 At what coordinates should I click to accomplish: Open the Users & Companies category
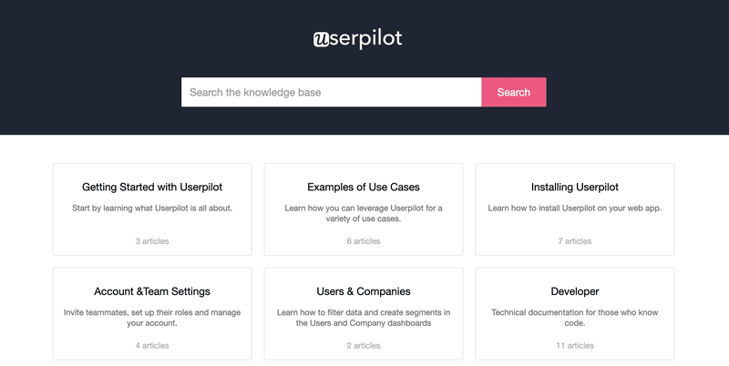(x=364, y=291)
